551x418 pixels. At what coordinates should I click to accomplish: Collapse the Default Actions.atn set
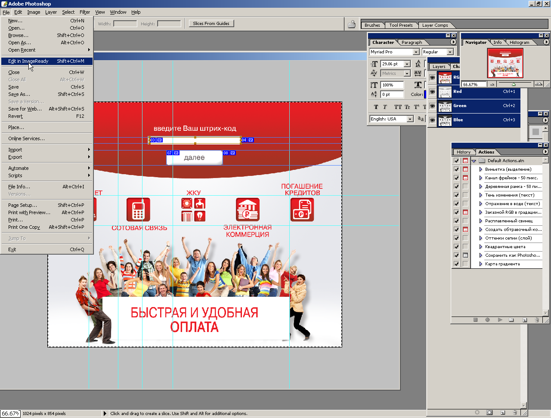click(474, 161)
